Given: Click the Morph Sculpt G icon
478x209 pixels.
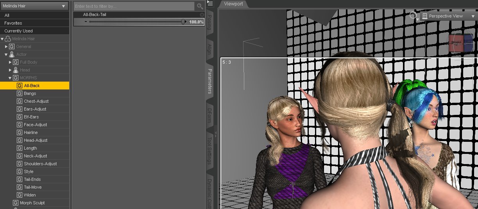Looking at the screenshot, I should click(x=16, y=203).
